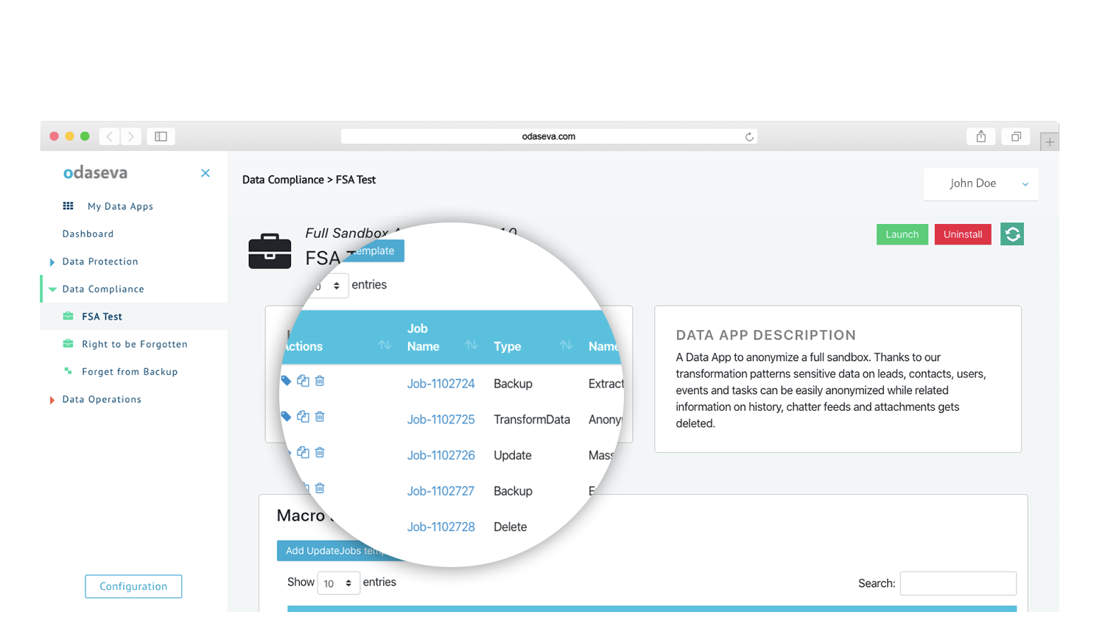Click the odaseva.com address bar
The width and height of the screenshot is (1105, 626).
pos(549,136)
